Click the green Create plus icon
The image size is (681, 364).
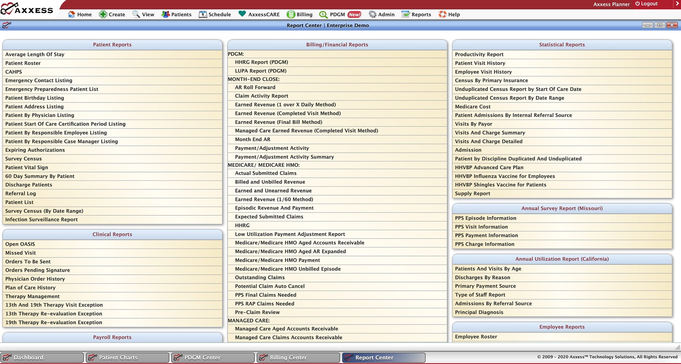point(103,14)
